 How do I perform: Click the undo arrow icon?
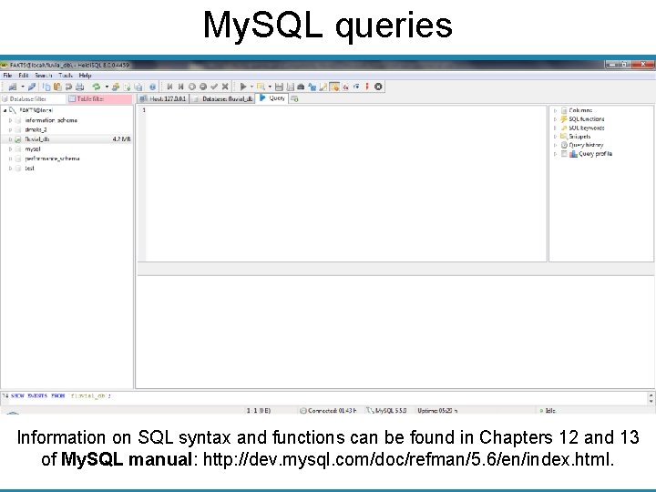[68, 87]
